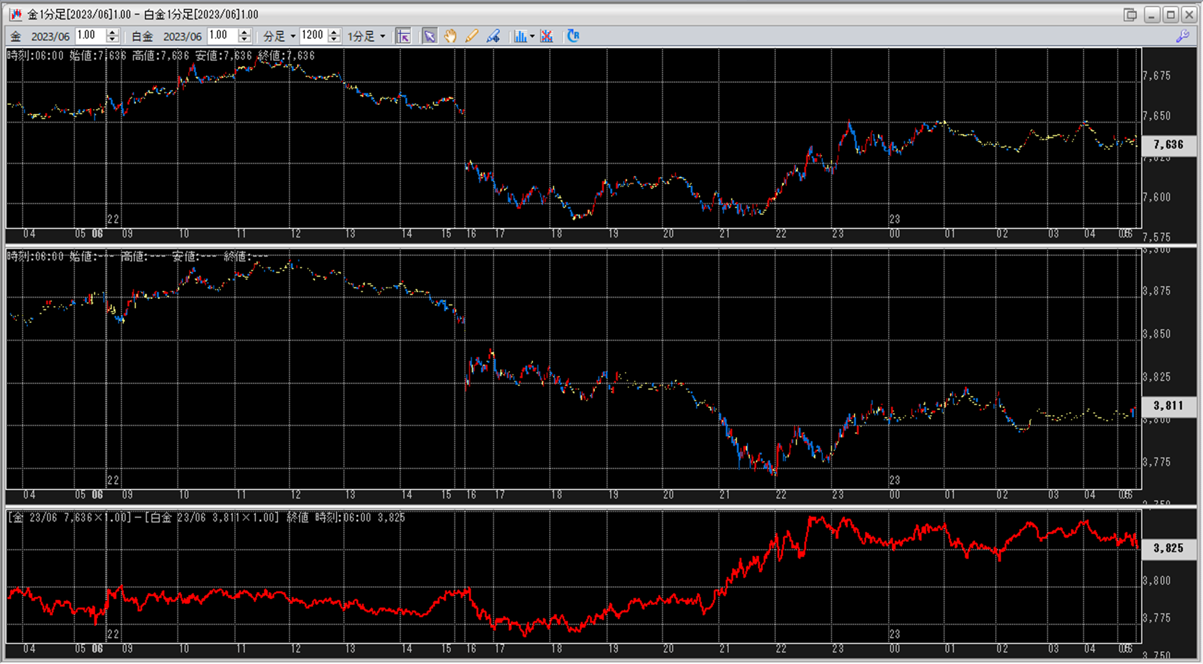Viewport: 1203px width, 664px height.
Task: Click the bar chart indicator icon
Action: 521,36
